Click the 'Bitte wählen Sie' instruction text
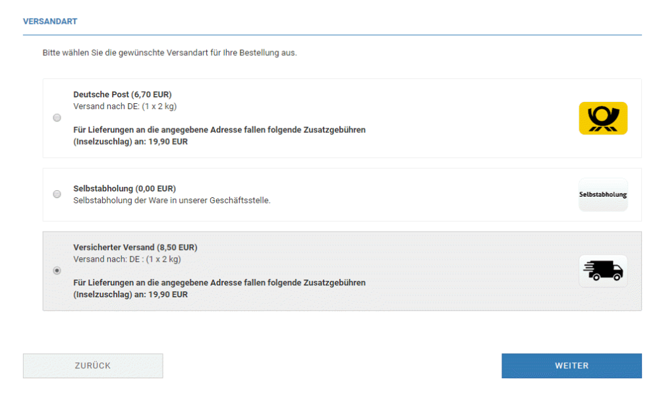This screenshot has height=394, width=659. pos(169,53)
